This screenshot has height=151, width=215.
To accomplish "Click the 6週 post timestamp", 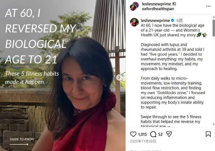I will pyautogui.click(x=180, y=21).
